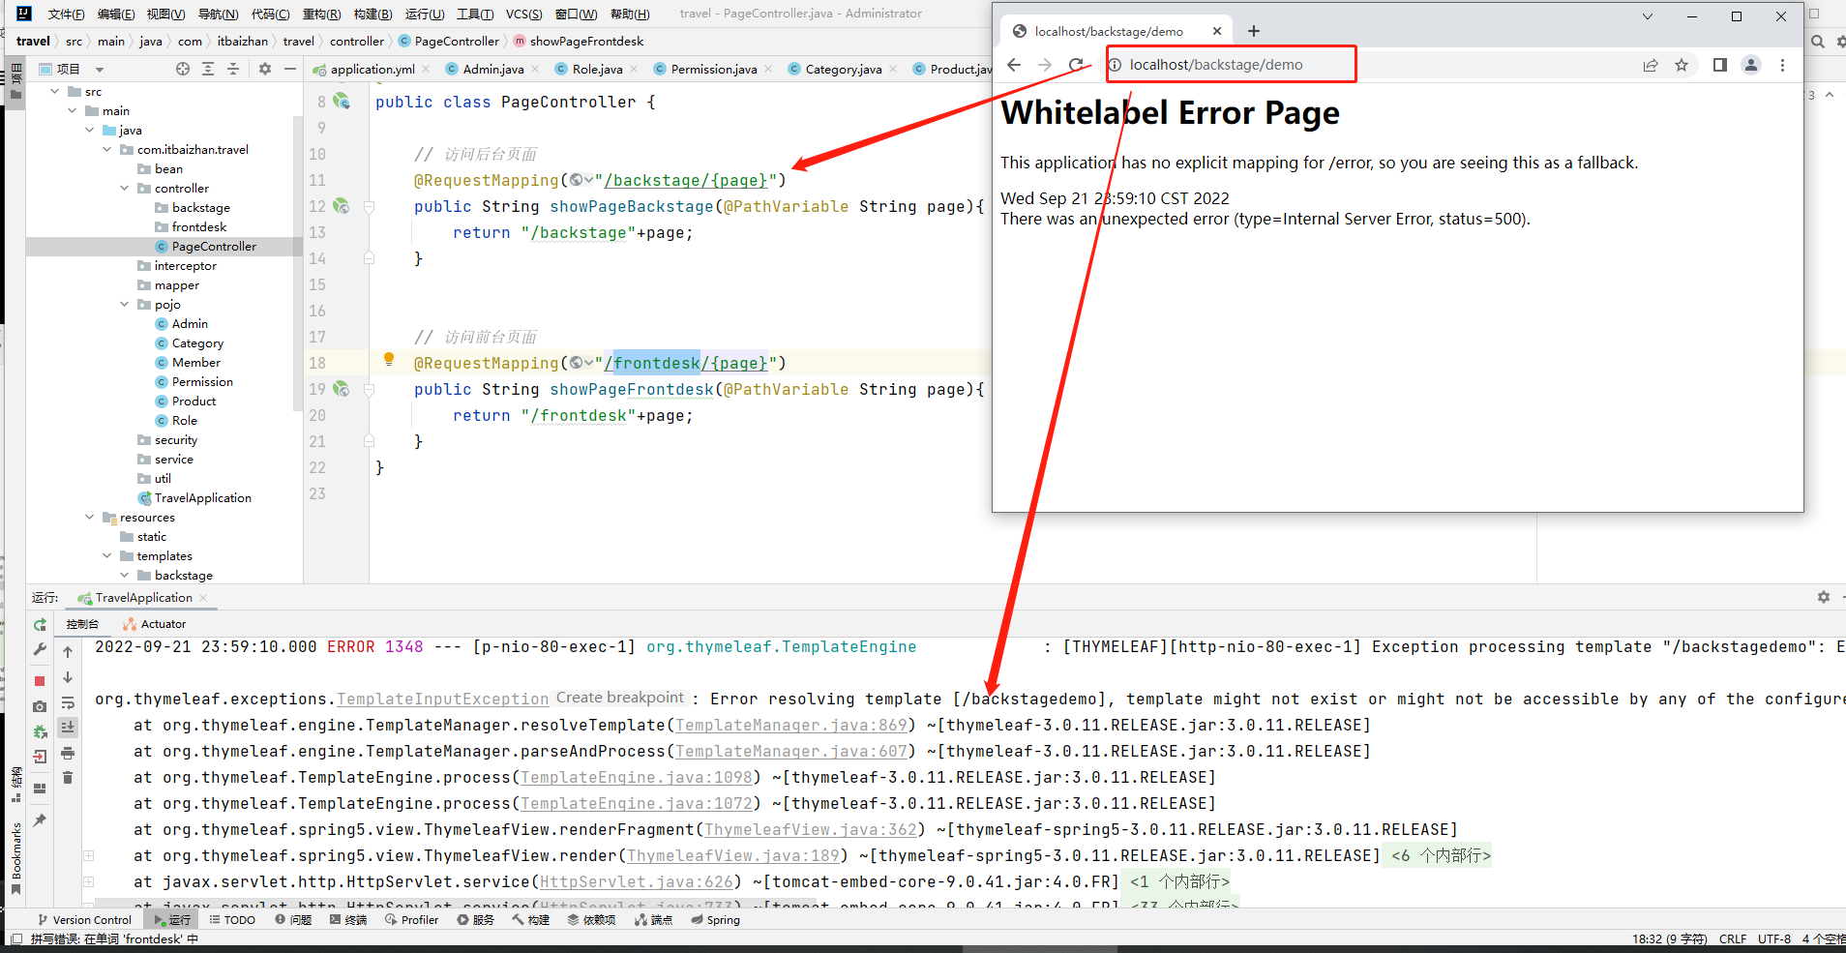Pin the run tab with the pin icon
The image size is (1846, 953).
point(40,820)
